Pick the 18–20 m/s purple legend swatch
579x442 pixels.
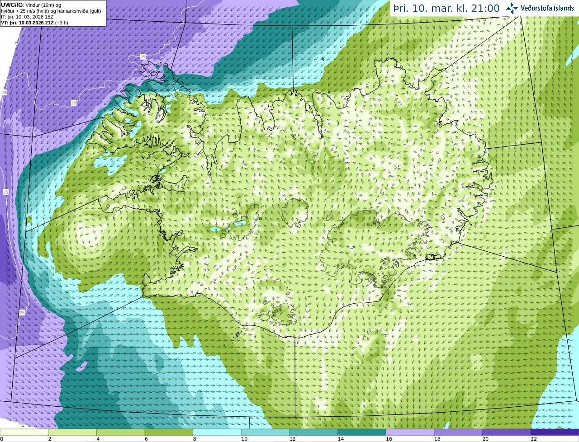point(458,432)
